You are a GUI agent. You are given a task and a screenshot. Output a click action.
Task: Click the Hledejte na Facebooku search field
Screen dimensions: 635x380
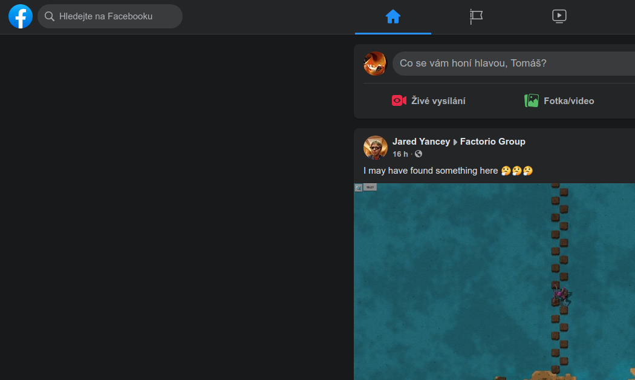point(110,16)
